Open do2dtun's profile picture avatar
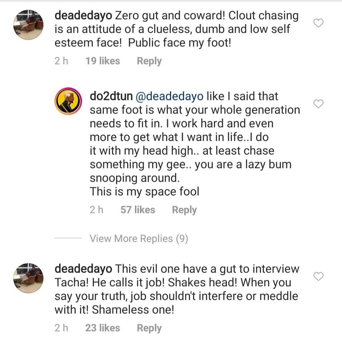The image size is (342, 342). pyautogui.click(x=68, y=101)
